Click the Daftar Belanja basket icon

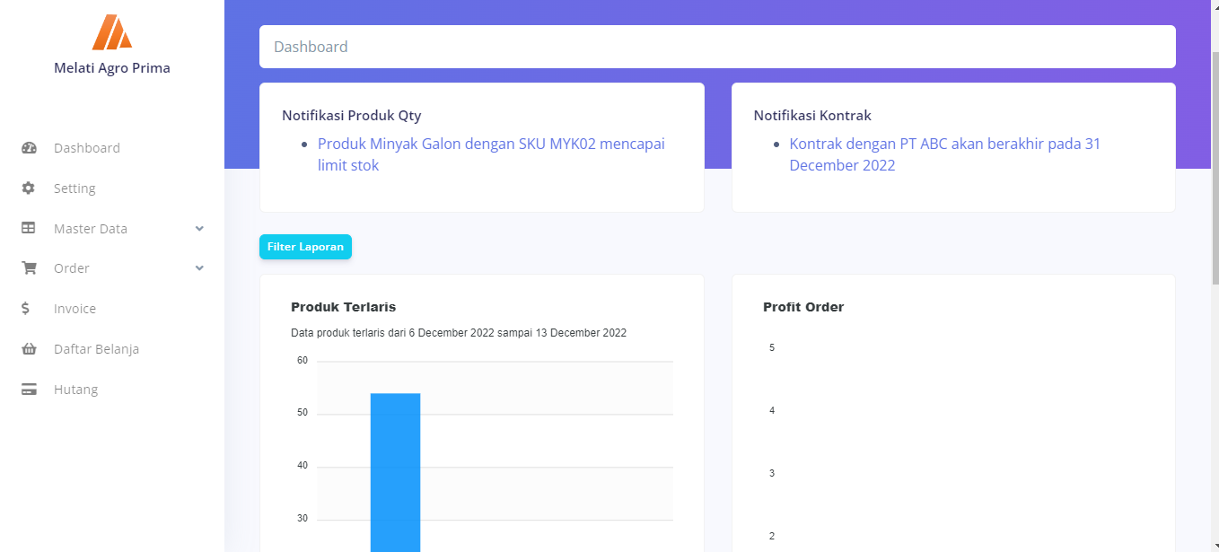click(x=29, y=349)
